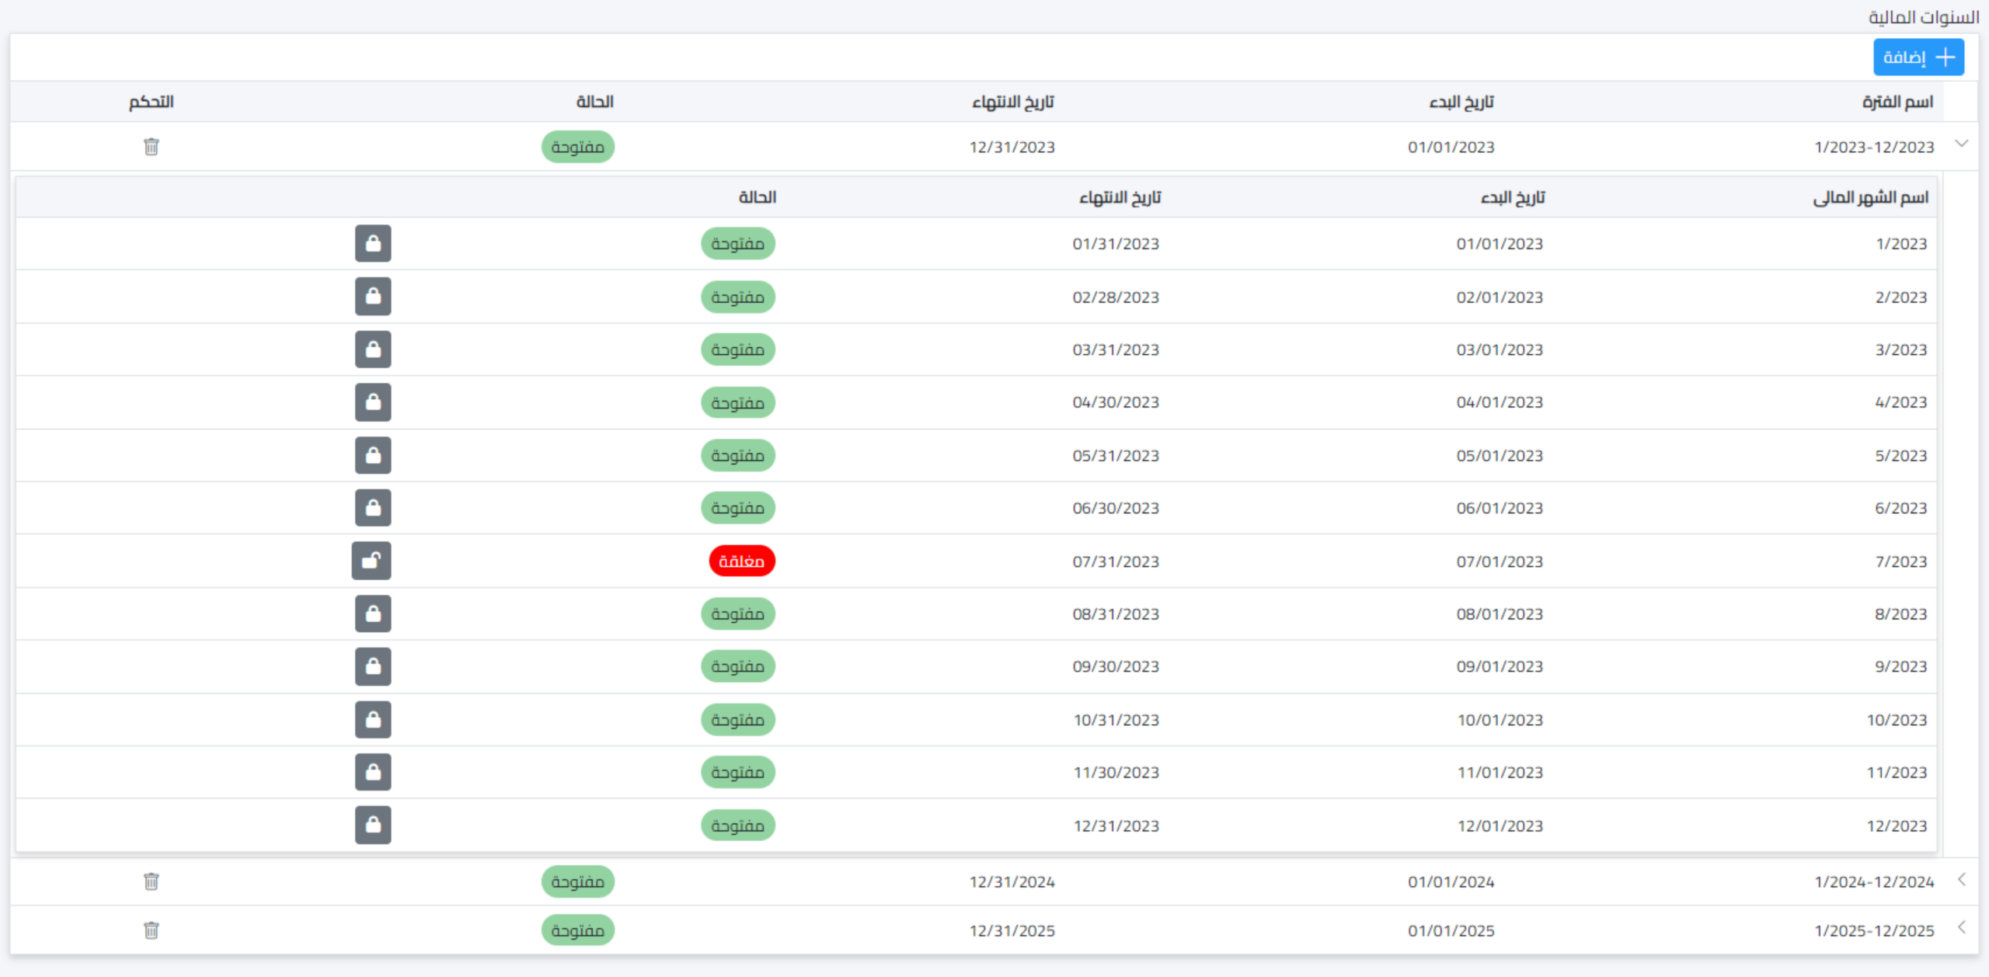The image size is (1989, 977).
Task: Lock the 1/2023 fiscal month
Action: [x=373, y=243]
